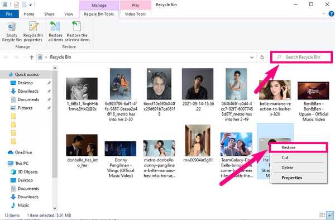Image resolution: width=335 pixels, height=220 pixels.
Task: Select file 1_6tBs1_1irqhHib1mve2HkQ@2x
Action: click(x=82, y=94)
